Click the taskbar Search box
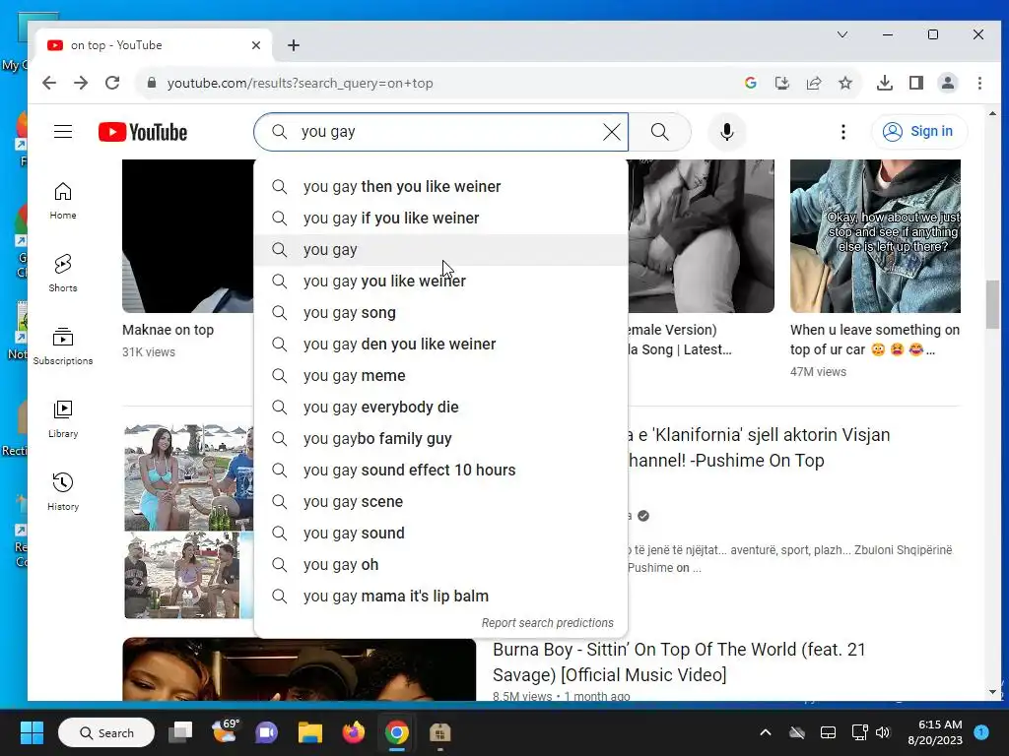Screen dimensions: 1009x756 (106, 732)
